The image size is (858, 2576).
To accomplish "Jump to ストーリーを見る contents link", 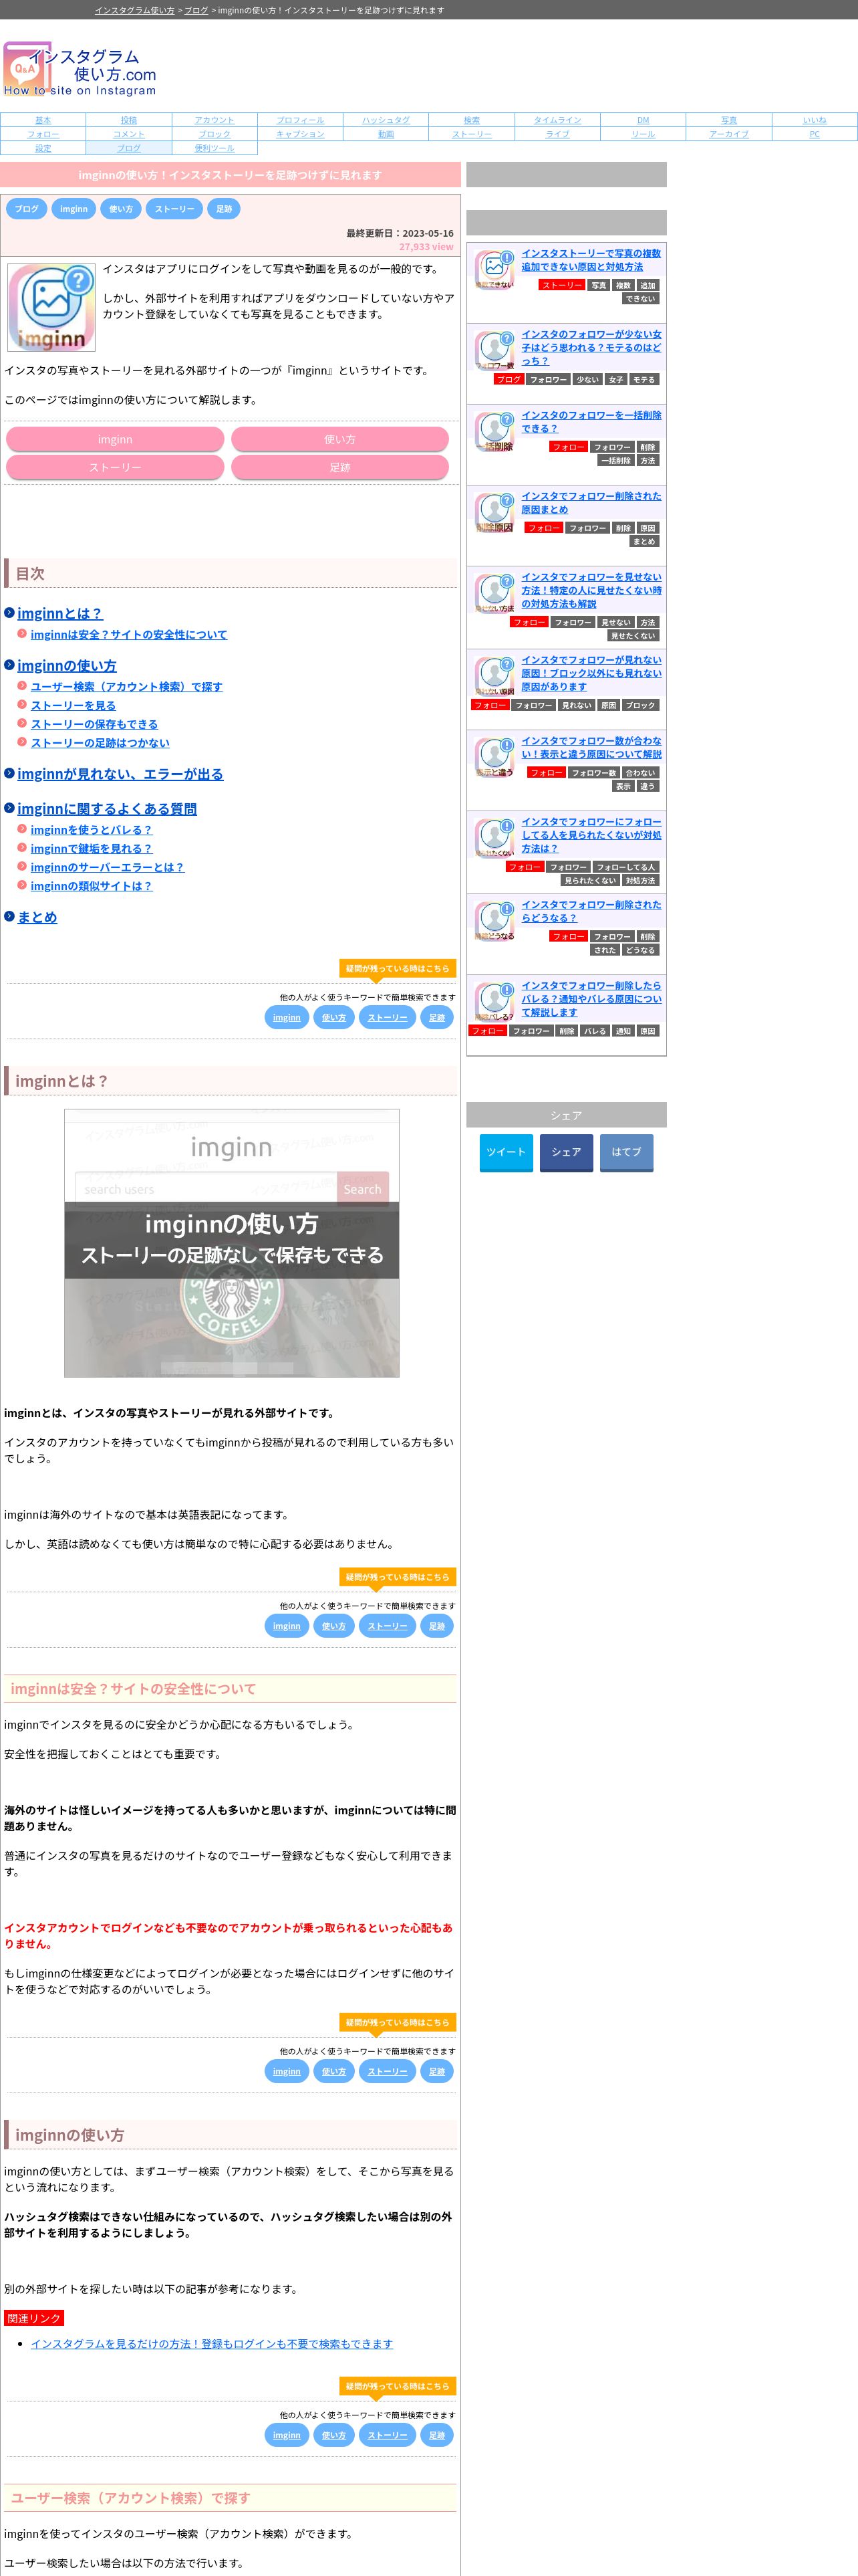I will click(x=73, y=706).
